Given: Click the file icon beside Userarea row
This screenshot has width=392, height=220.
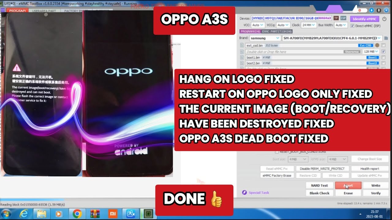Looking at the screenshot, I should (242, 52).
